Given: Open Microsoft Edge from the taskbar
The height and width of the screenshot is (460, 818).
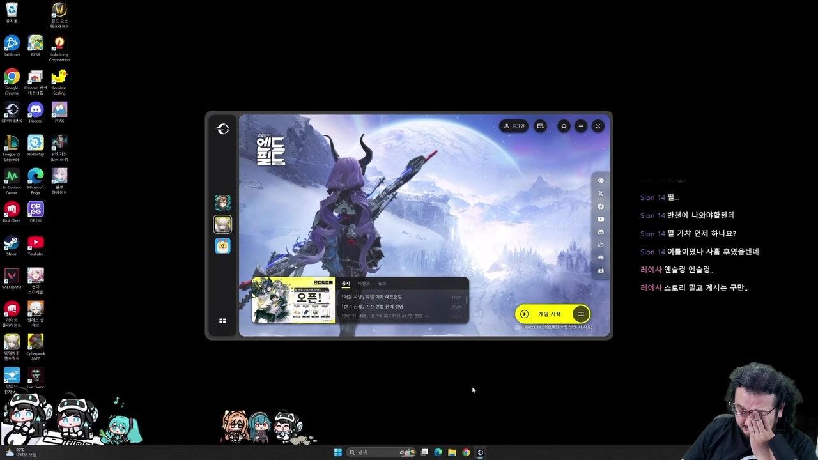Looking at the screenshot, I should click(x=438, y=452).
